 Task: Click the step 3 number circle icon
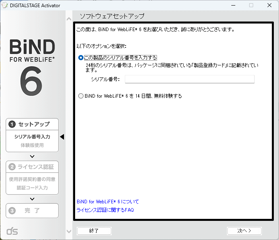[12, 211]
